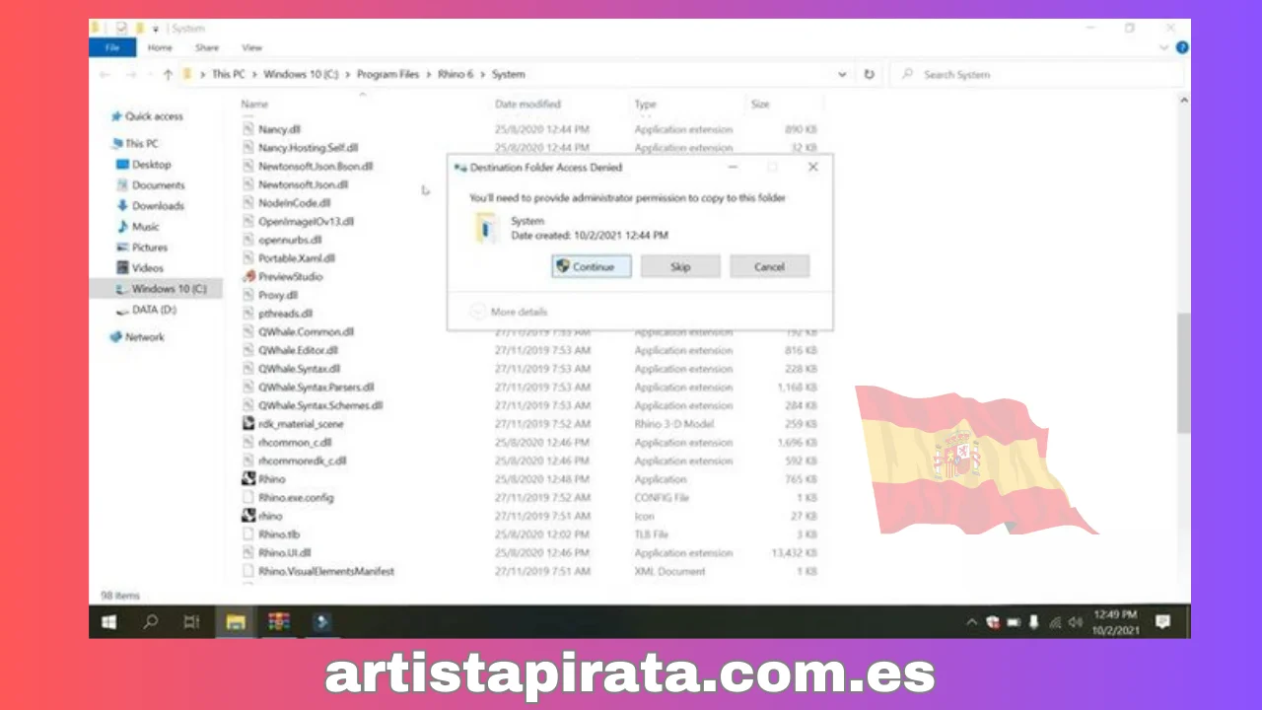Select DATA (D:) drive in sidebar

pyautogui.click(x=146, y=310)
